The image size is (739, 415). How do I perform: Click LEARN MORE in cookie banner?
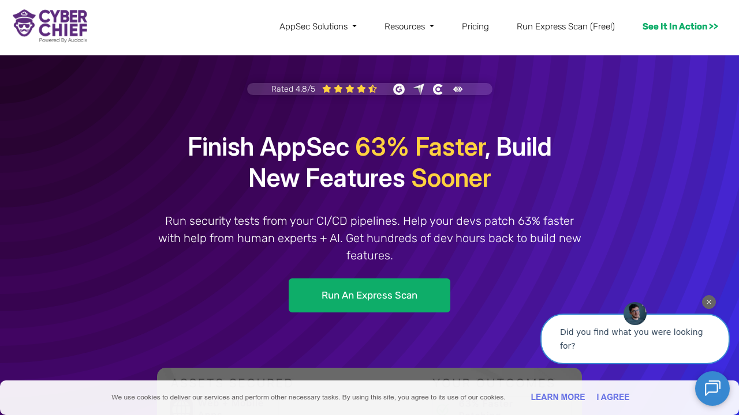pyautogui.click(x=558, y=397)
